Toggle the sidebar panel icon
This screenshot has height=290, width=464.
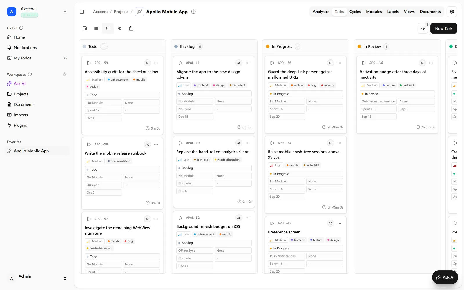point(82,12)
